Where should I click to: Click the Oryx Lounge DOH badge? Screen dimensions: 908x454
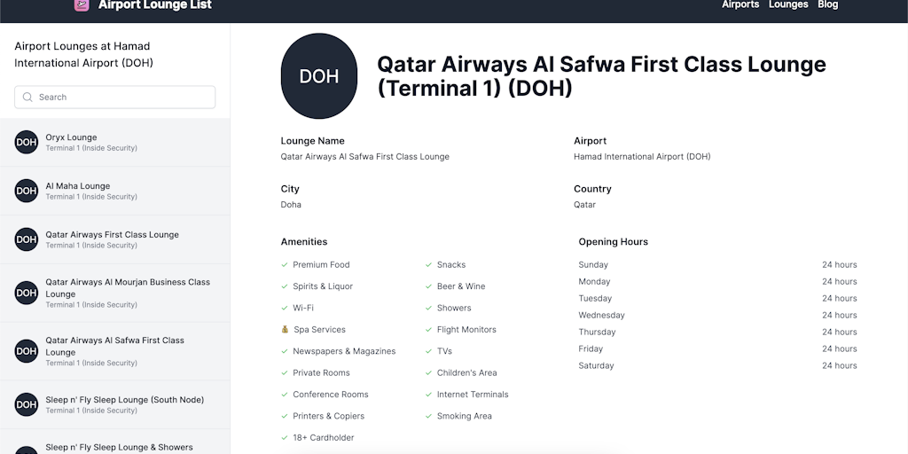pos(27,142)
